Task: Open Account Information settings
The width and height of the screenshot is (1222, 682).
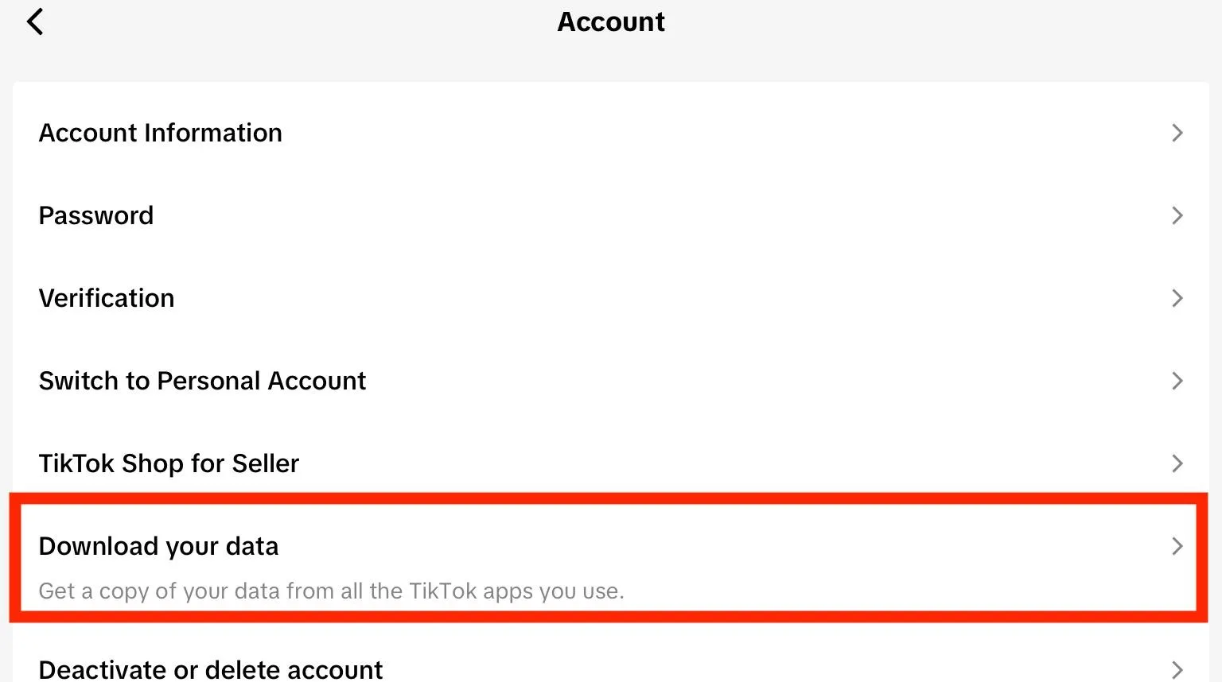Action: pyautogui.click(x=161, y=133)
